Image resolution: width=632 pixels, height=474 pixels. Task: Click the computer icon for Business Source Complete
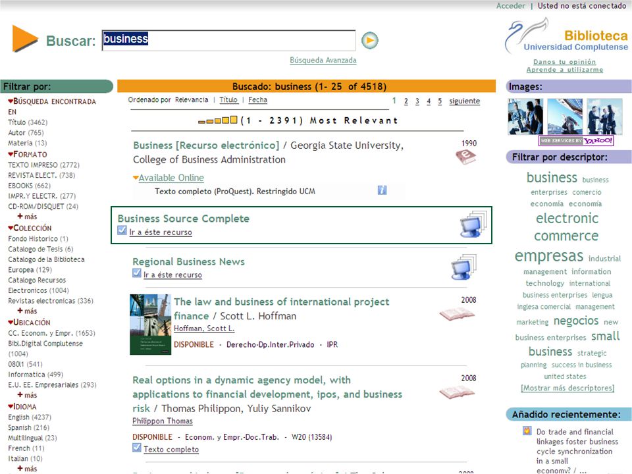click(x=473, y=224)
